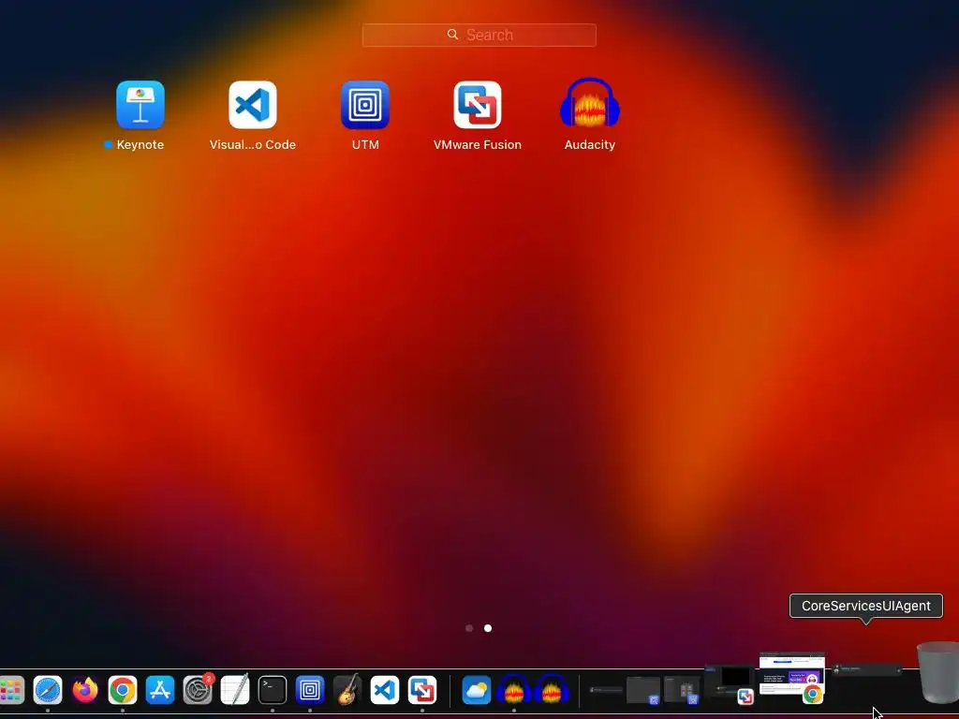Launch GarageBand guitar icon in the Dock
959x719 pixels.
coord(347,690)
